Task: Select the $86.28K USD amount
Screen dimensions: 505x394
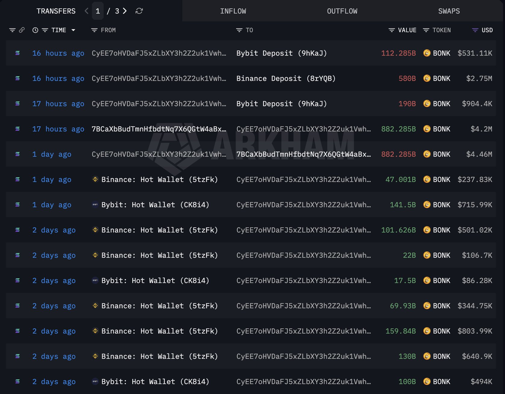Action: pos(477,281)
